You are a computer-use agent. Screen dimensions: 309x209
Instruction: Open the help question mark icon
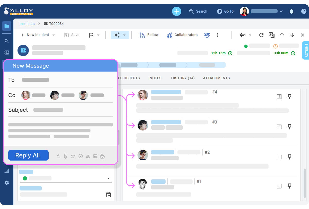click(304, 11)
